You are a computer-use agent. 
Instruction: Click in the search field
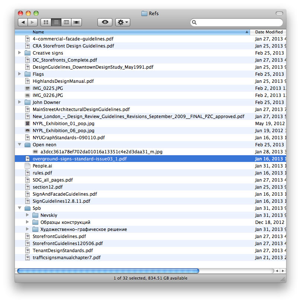tap(238, 23)
